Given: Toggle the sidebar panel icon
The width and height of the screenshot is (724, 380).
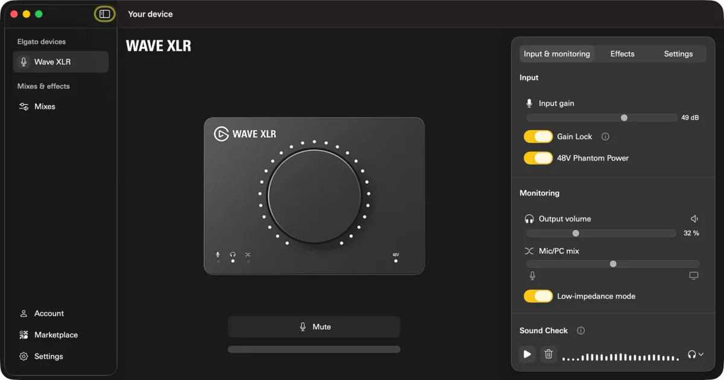Looking at the screenshot, I should [105, 14].
